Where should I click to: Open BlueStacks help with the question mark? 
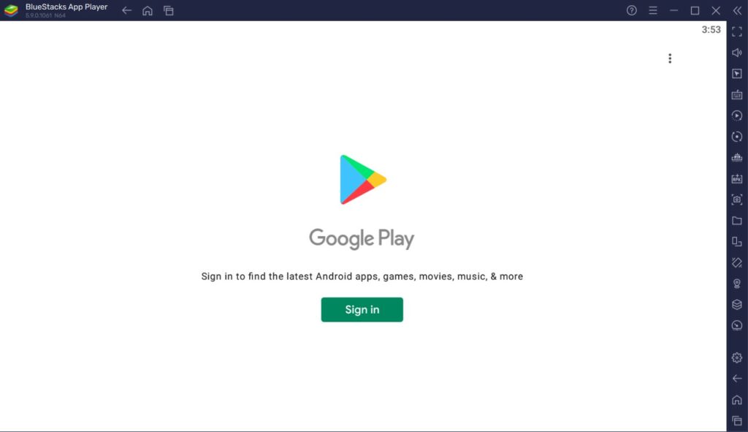[x=632, y=10]
